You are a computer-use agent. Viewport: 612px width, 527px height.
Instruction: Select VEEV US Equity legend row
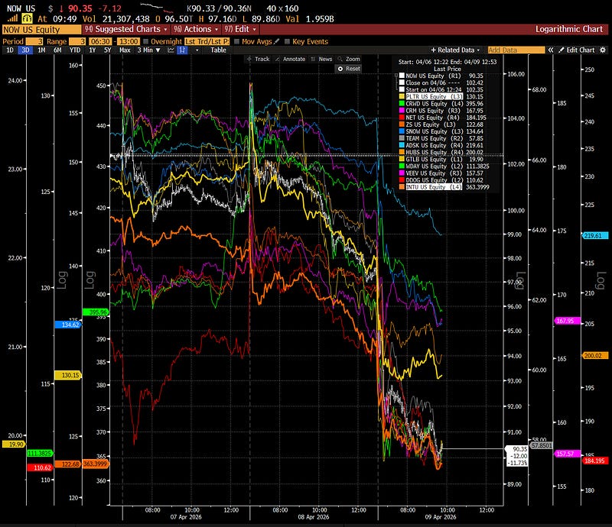[x=441, y=173]
